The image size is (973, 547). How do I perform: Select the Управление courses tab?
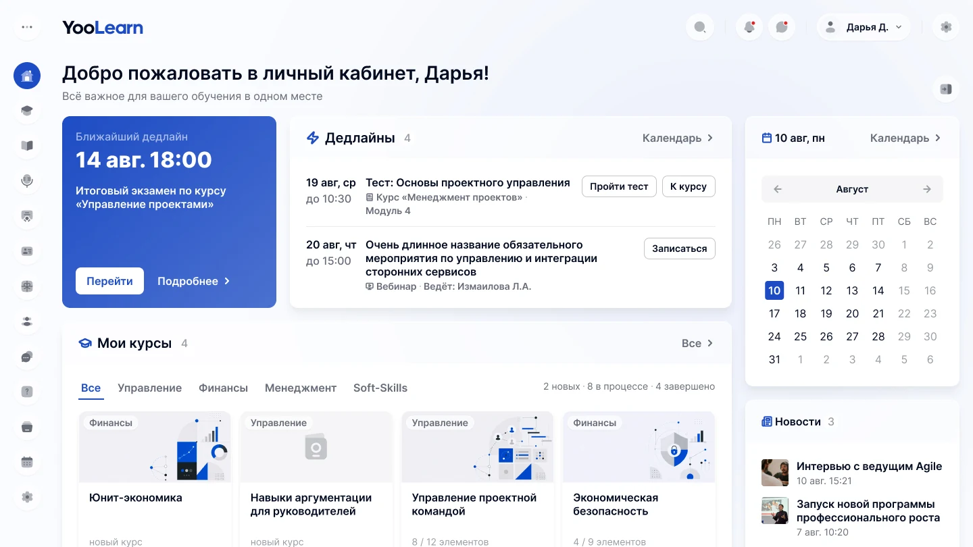[149, 388]
